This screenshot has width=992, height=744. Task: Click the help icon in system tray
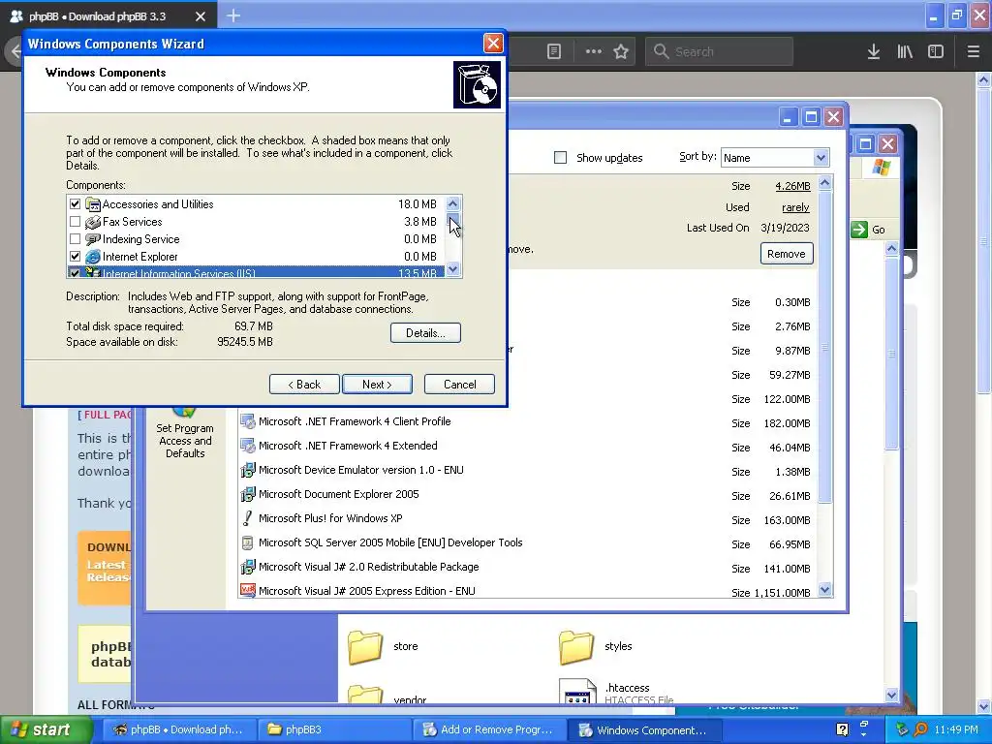click(x=843, y=729)
